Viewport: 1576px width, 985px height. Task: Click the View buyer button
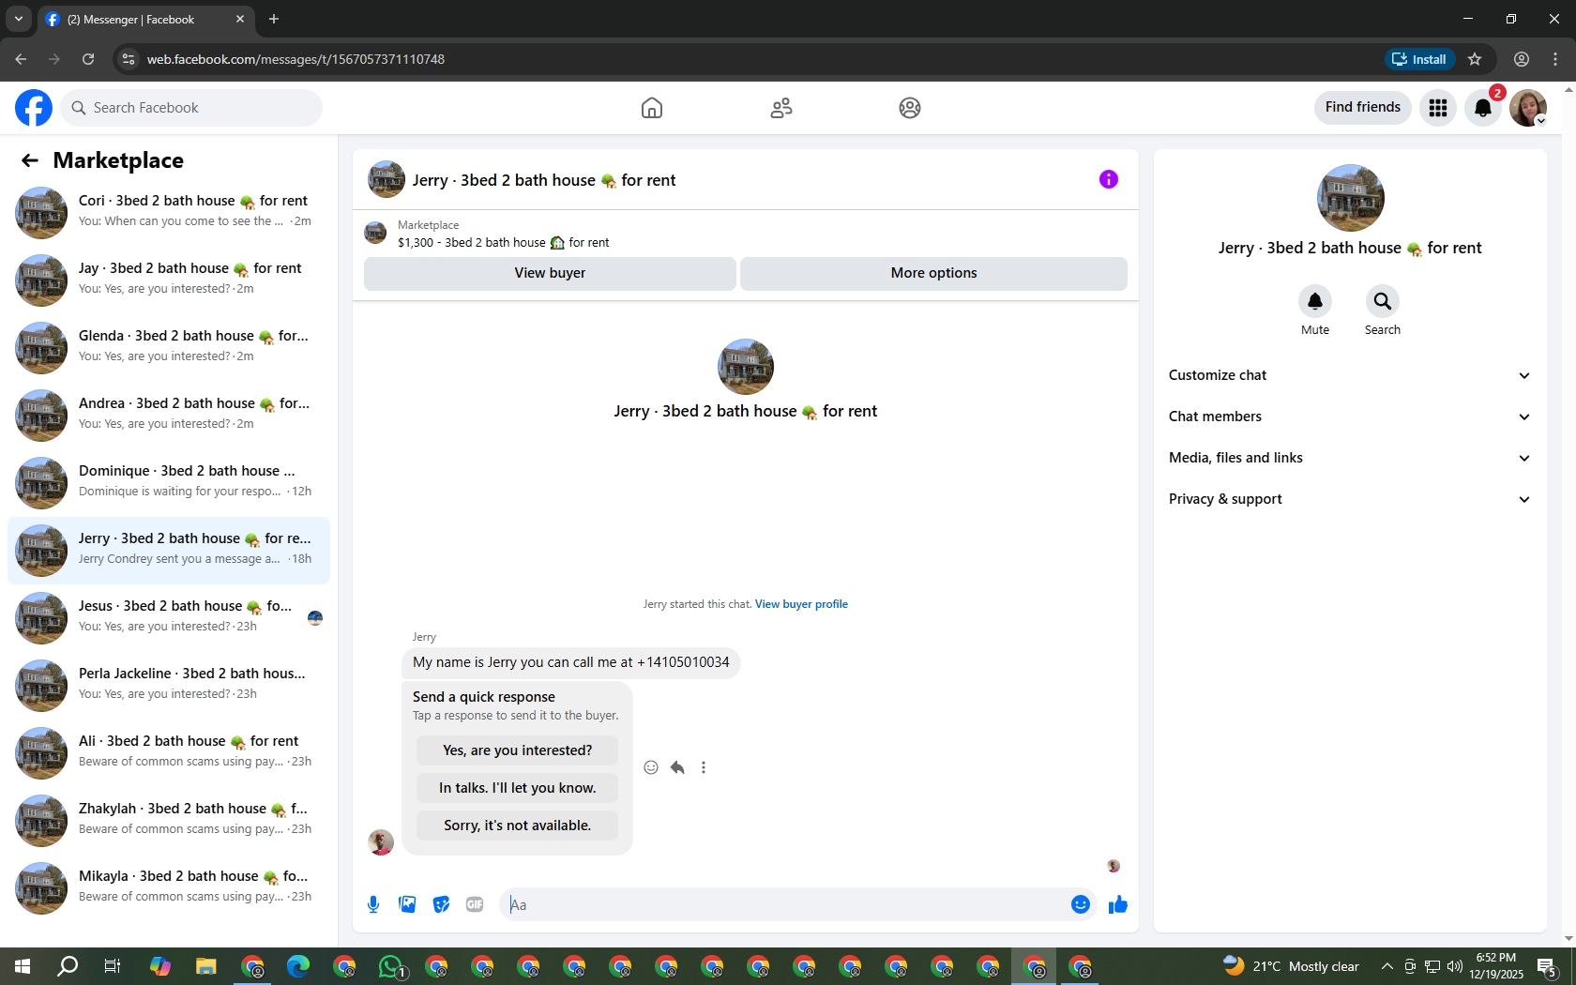550,273
